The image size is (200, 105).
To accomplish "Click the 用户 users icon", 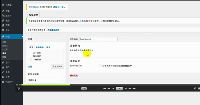I will click(x=3, y=67).
